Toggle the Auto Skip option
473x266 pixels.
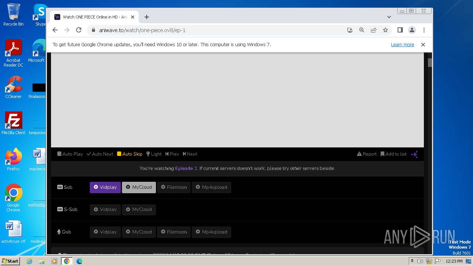point(130,154)
